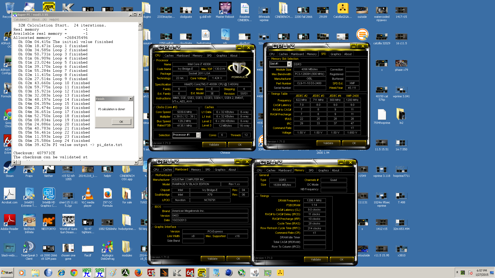Click OK in the Finish dialog
This screenshot has height=278, width=495.
click(121, 122)
